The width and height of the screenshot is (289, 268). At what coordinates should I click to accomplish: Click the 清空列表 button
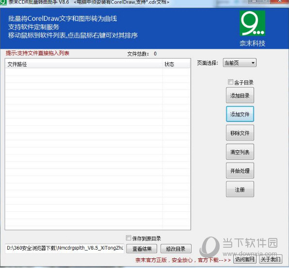[240, 151]
